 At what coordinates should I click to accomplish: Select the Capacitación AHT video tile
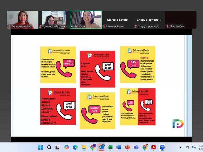click(23, 20)
